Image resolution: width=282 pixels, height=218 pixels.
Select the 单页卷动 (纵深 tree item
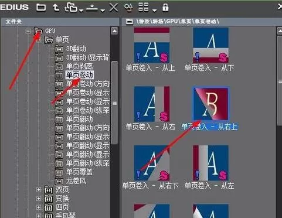[x=88, y=110]
